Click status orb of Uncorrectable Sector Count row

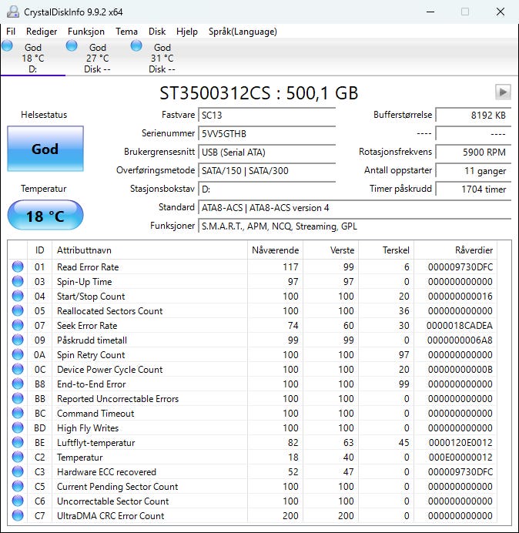pyautogui.click(x=18, y=501)
